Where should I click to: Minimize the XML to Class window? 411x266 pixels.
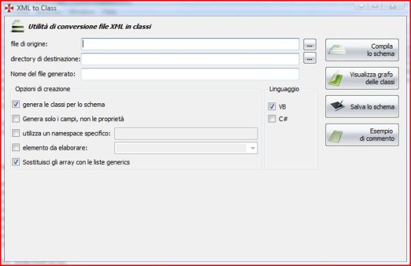coord(361,7)
